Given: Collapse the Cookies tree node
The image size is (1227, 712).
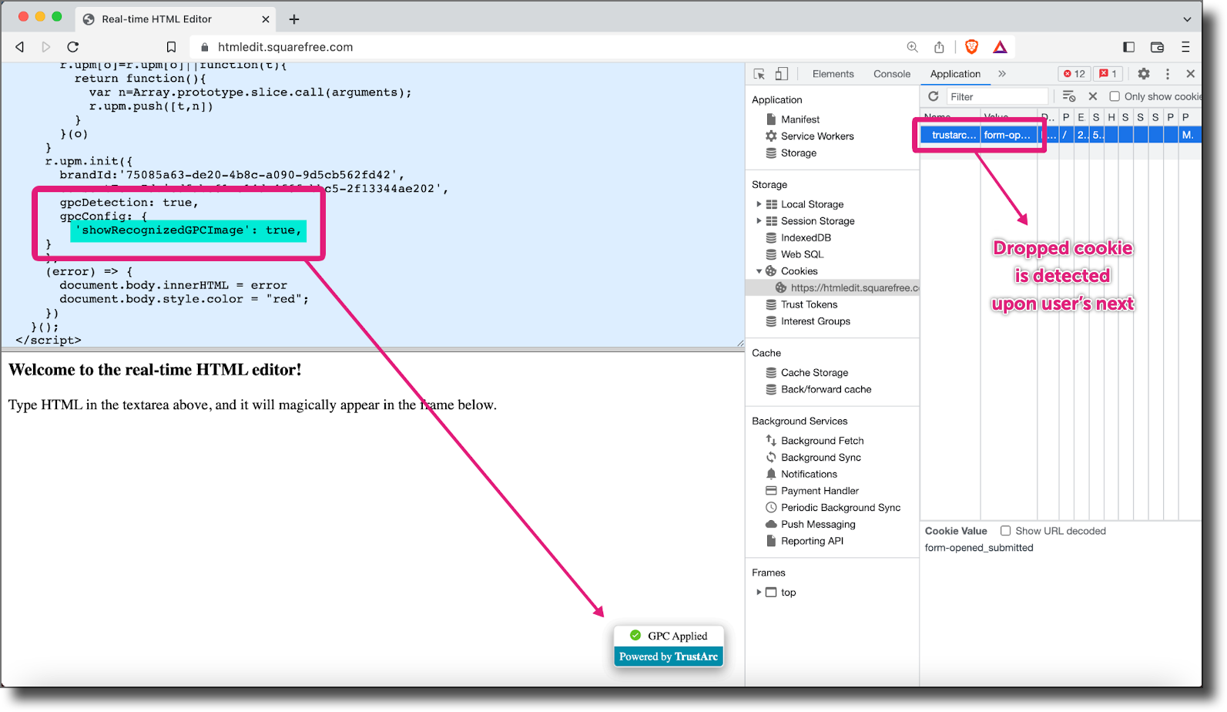Looking at the screenshot, I should pyautogui.click(x=759, y=271).
